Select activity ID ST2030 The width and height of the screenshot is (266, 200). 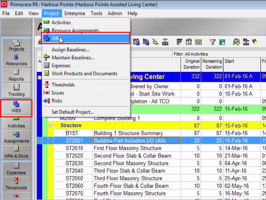point(74,163)
